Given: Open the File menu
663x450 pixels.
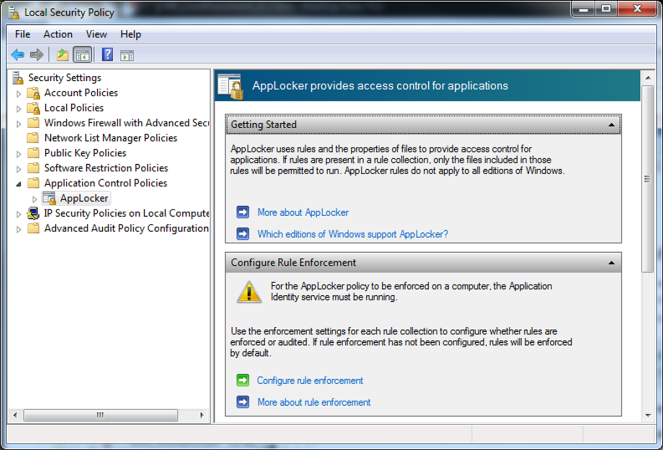Looking at the screenshot, I should pos(23,34).
